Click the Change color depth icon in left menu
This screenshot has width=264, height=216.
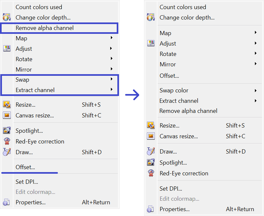[7, 18]
